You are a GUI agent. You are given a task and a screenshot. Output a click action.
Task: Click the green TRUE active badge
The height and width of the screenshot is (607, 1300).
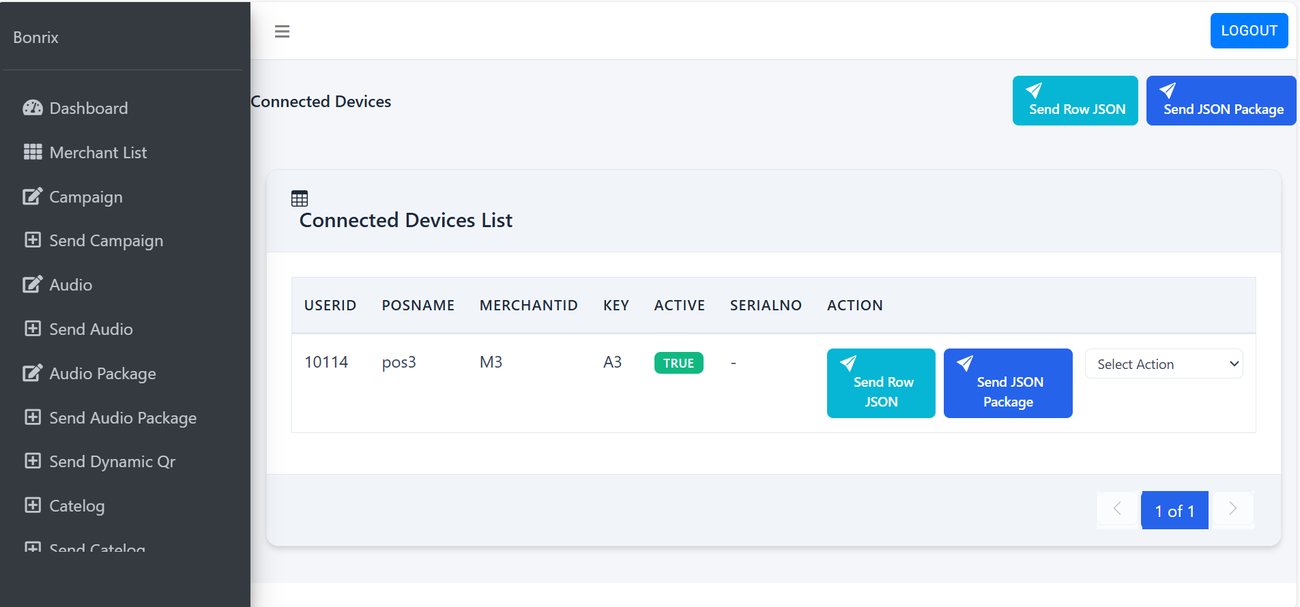click(x=678, y=364)
